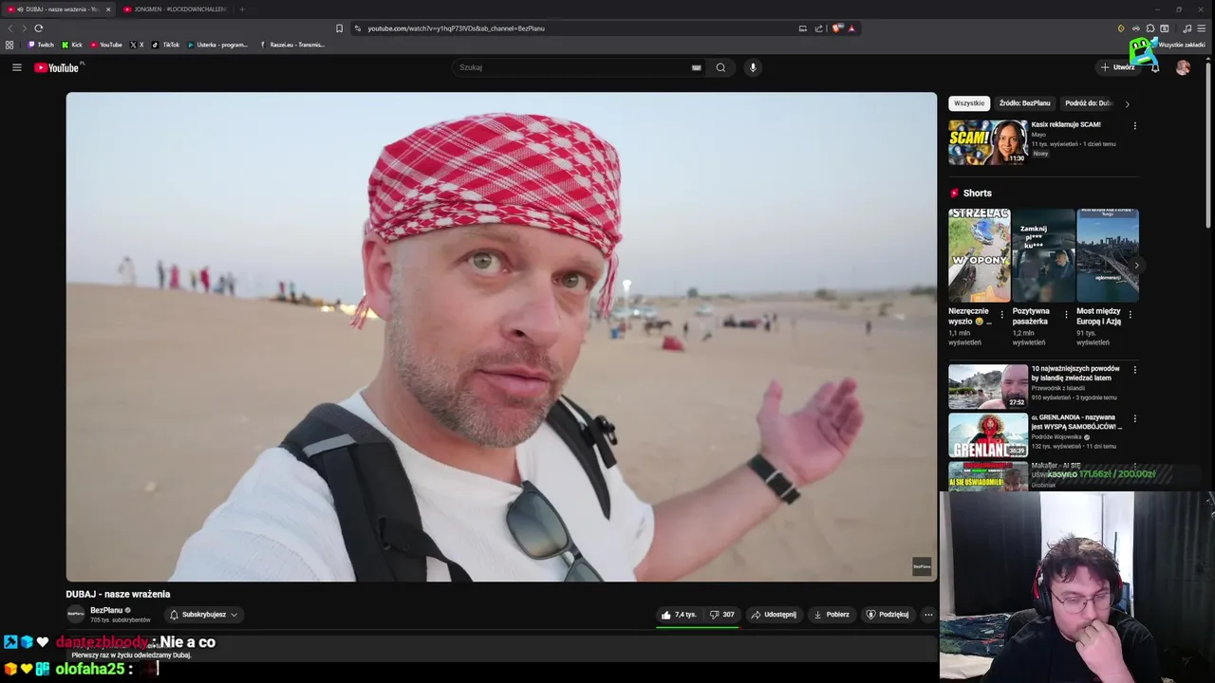
Task: Open the '10 najważniejszych powodów' Islandia thumbnail
Action: [x=988, y=387]
